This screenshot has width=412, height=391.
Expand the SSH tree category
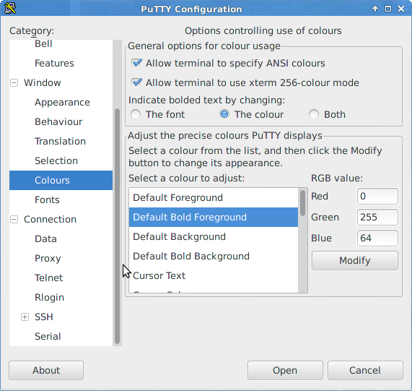25,317
